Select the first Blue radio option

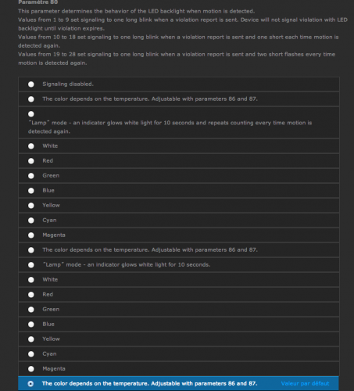[31, 191]
